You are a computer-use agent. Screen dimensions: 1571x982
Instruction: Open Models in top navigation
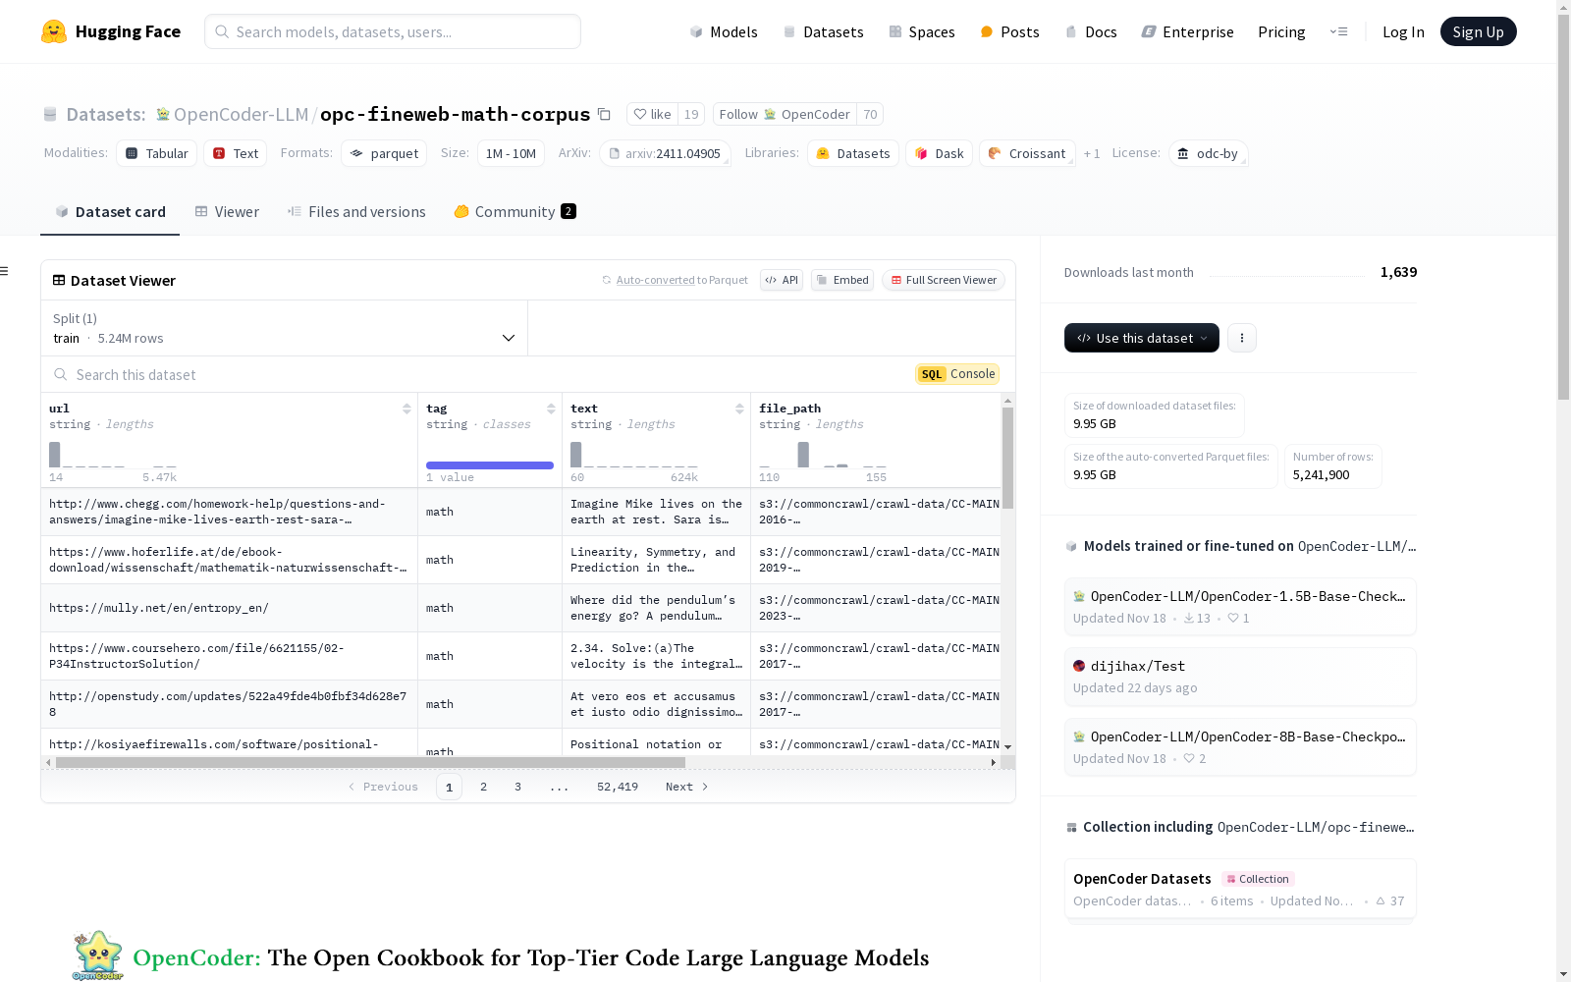click(724, 32)
